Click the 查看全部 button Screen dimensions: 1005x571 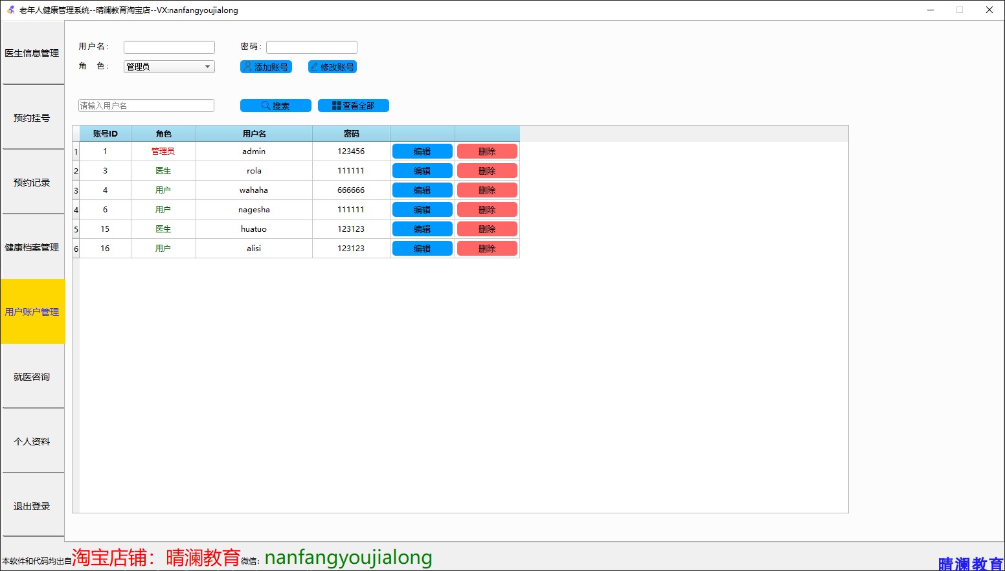tap(354, 106)
